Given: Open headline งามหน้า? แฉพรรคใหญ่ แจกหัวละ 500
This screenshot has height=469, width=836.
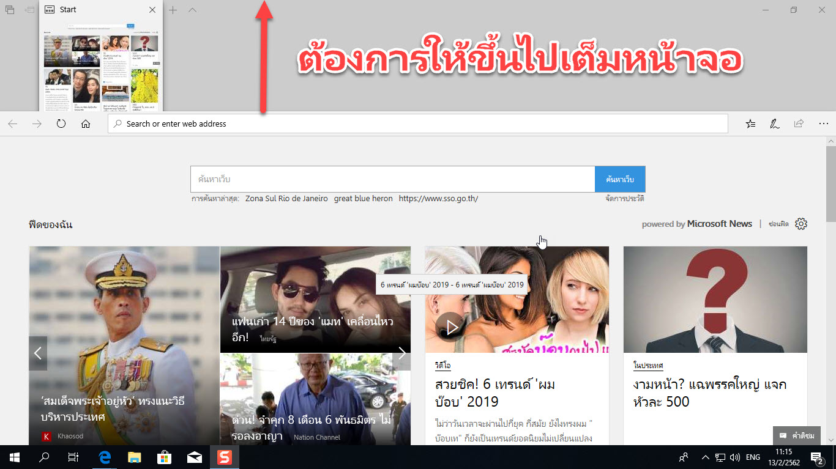Looking at the screenshot, I should point(710,393).
